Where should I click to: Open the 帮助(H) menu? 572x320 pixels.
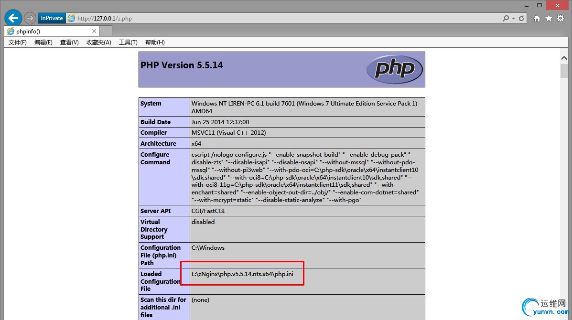155,43
